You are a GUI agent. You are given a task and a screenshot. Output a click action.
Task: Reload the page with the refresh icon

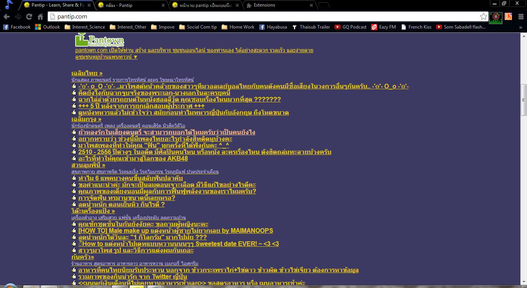click(x=29, y=17)
